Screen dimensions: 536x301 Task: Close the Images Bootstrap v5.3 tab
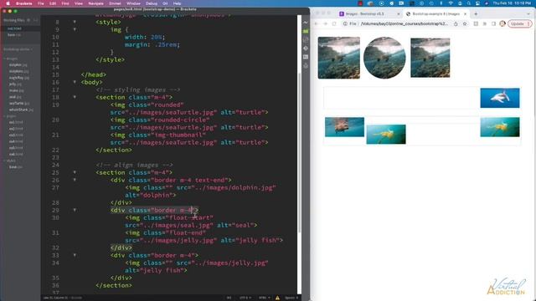pos(399,14)
